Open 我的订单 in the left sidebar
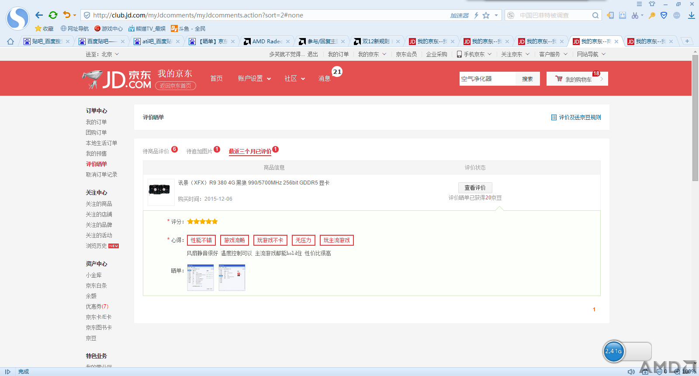 [x=96, y=122]
